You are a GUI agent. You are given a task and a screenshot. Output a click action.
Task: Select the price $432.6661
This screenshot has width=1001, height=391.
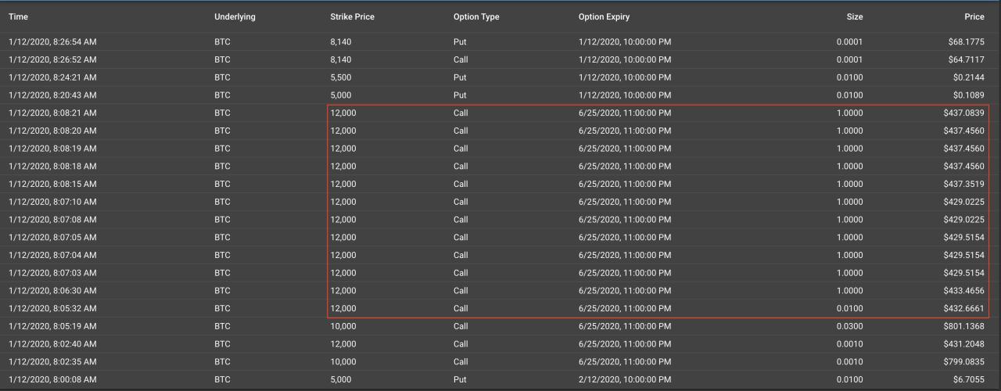[963, 308]
